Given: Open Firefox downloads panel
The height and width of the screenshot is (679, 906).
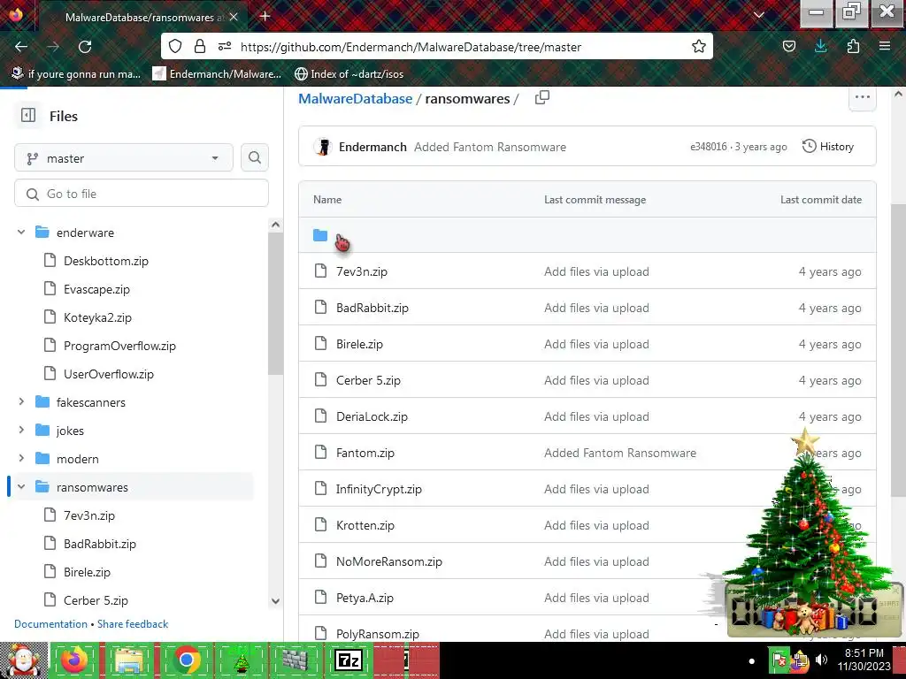Looking at the screenshot, I should [x=820, y=47].
